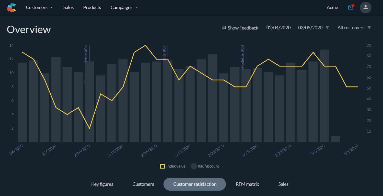383x196 pixels.
Task: Toggle Rating count legend series
Action: click(x=205, y=166)
